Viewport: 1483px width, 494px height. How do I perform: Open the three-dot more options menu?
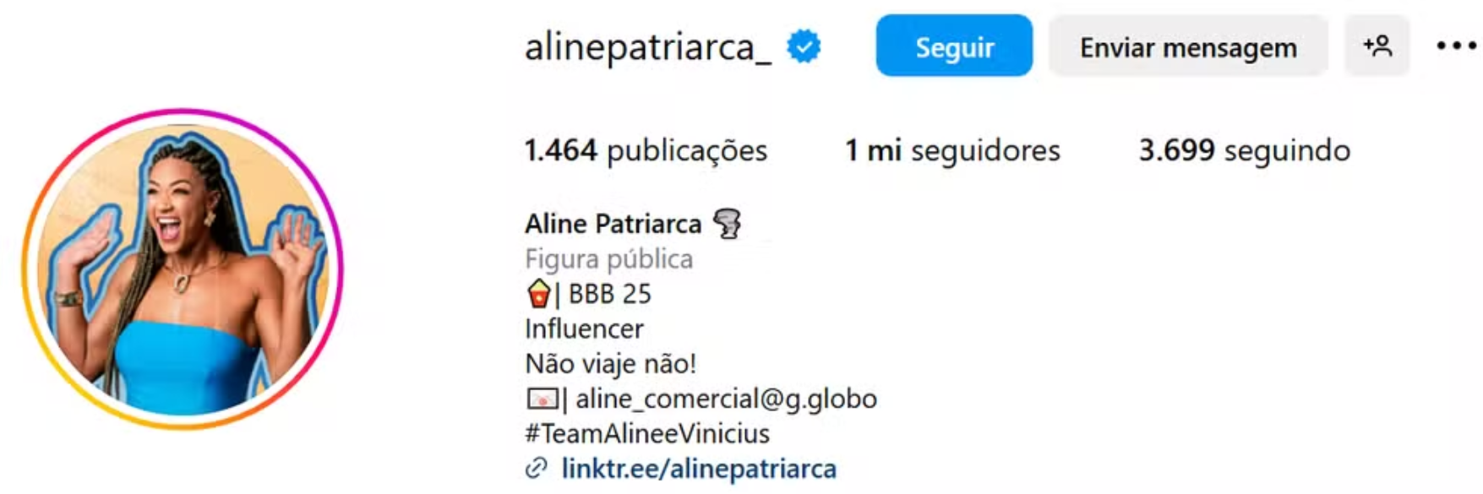click(x=1456, y=46)
